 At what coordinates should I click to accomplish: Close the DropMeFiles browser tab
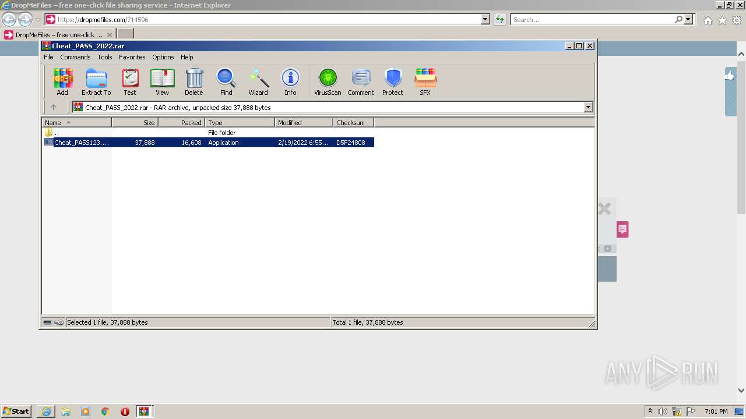pyautogui.click(x=109, y=35)
